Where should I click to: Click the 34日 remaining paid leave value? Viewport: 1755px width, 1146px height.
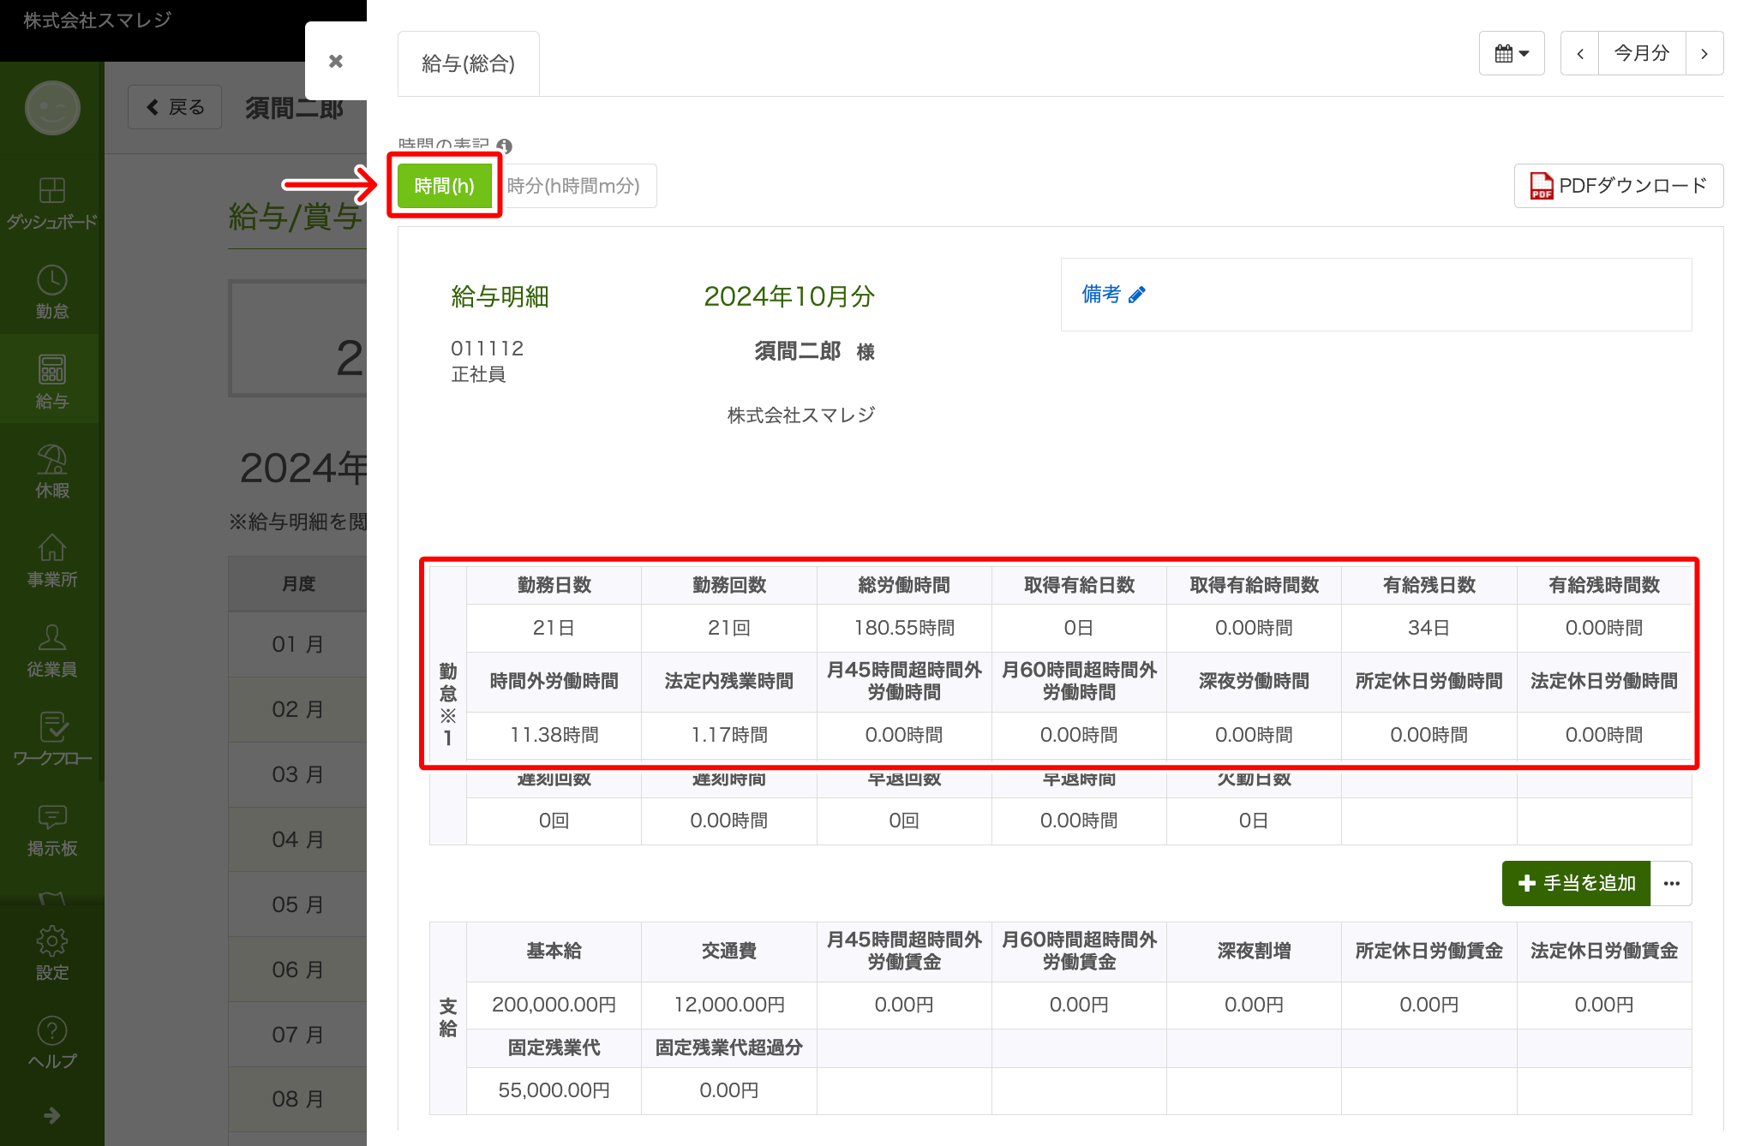click(x=1429, y=628)
